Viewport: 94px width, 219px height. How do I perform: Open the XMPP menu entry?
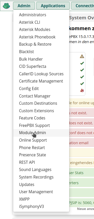point(41,199)
